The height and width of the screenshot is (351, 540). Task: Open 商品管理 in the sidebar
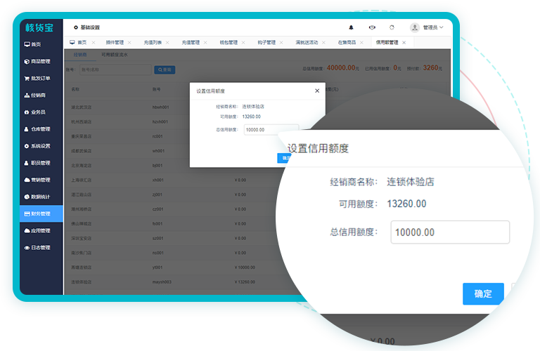pyautogui.click(x=40, y=61)
